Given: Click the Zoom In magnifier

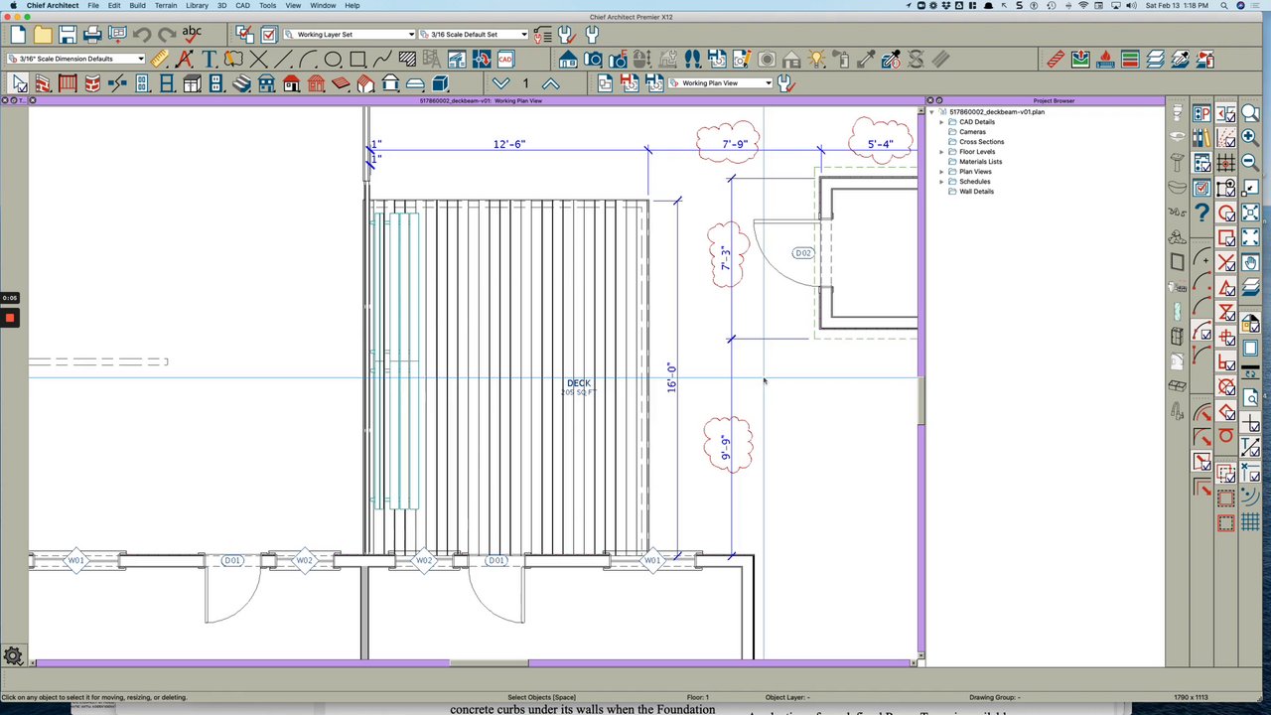Looking at the screenshot, I should click(x=1250, y=138).
